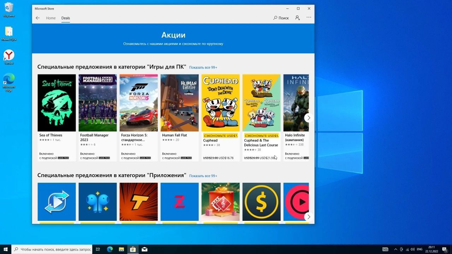Open red gift music app icon
452x254 pixels.
tap(221, 202)
